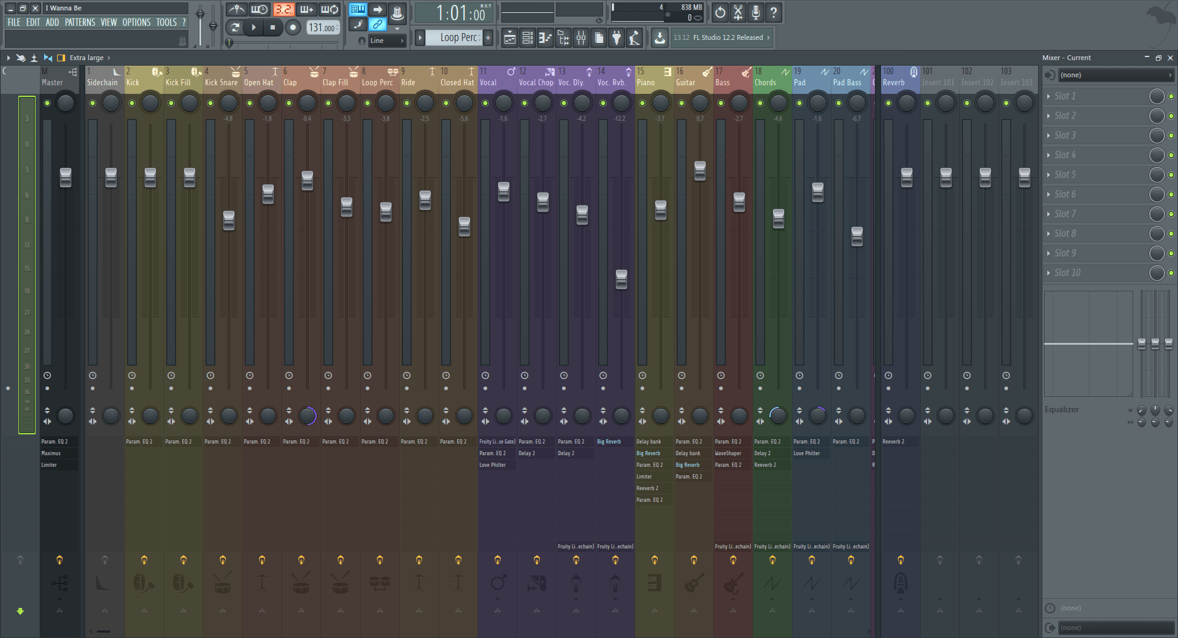This screenshot has height=638, width=1178.
Task: Click swap left/right channels icon on Kick track
Action: pos(132,421)
